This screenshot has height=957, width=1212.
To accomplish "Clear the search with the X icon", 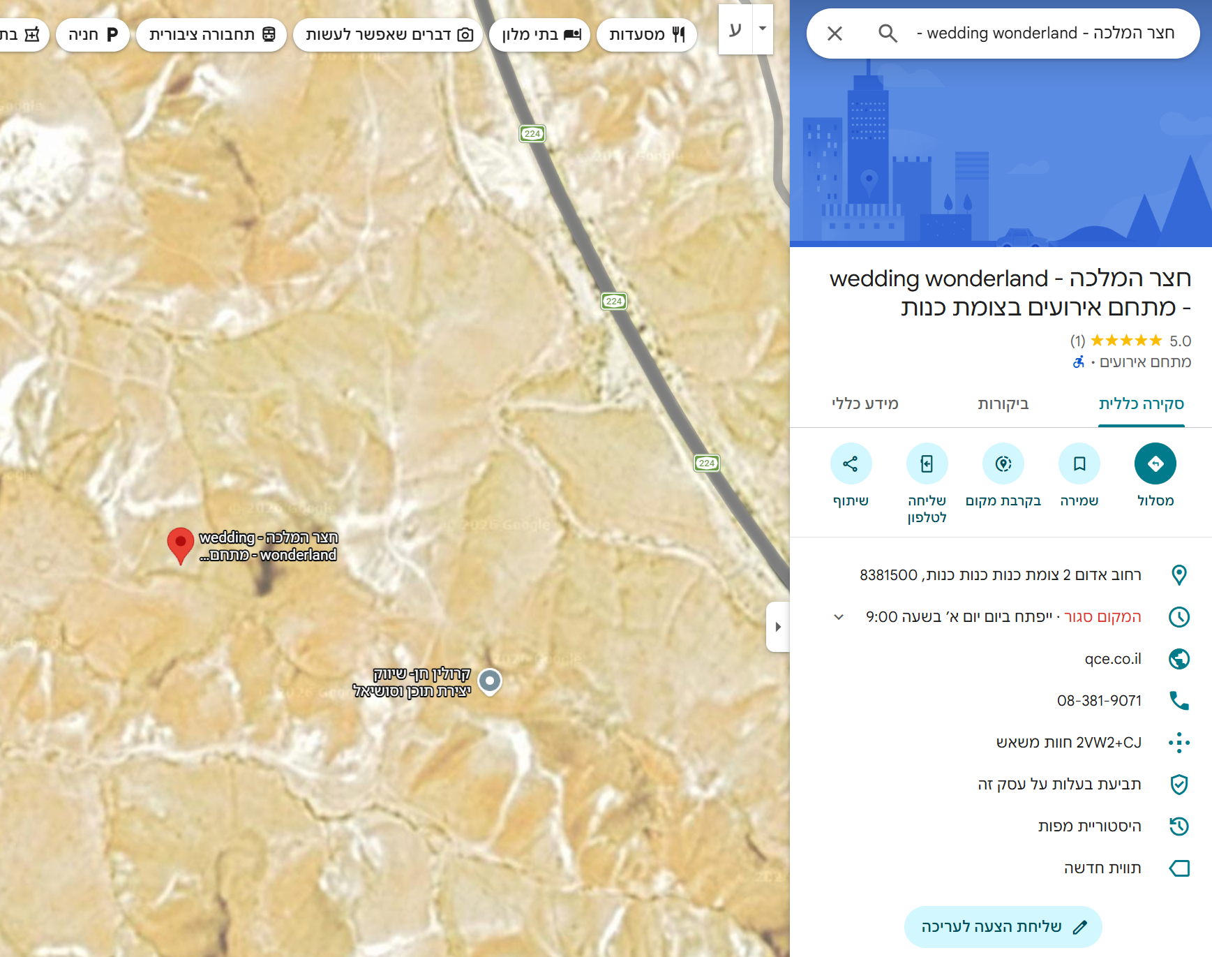I will click(x=835, y=34).
